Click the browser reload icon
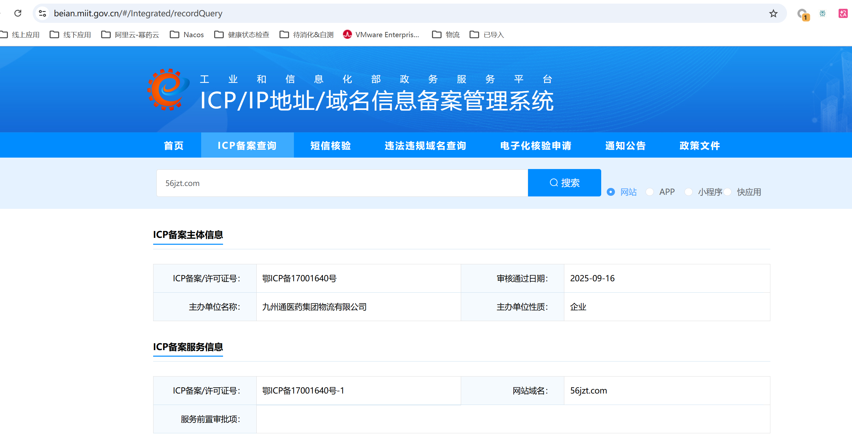Image resolution: width=852 pixels, height=448 pixels. (18, 13)
